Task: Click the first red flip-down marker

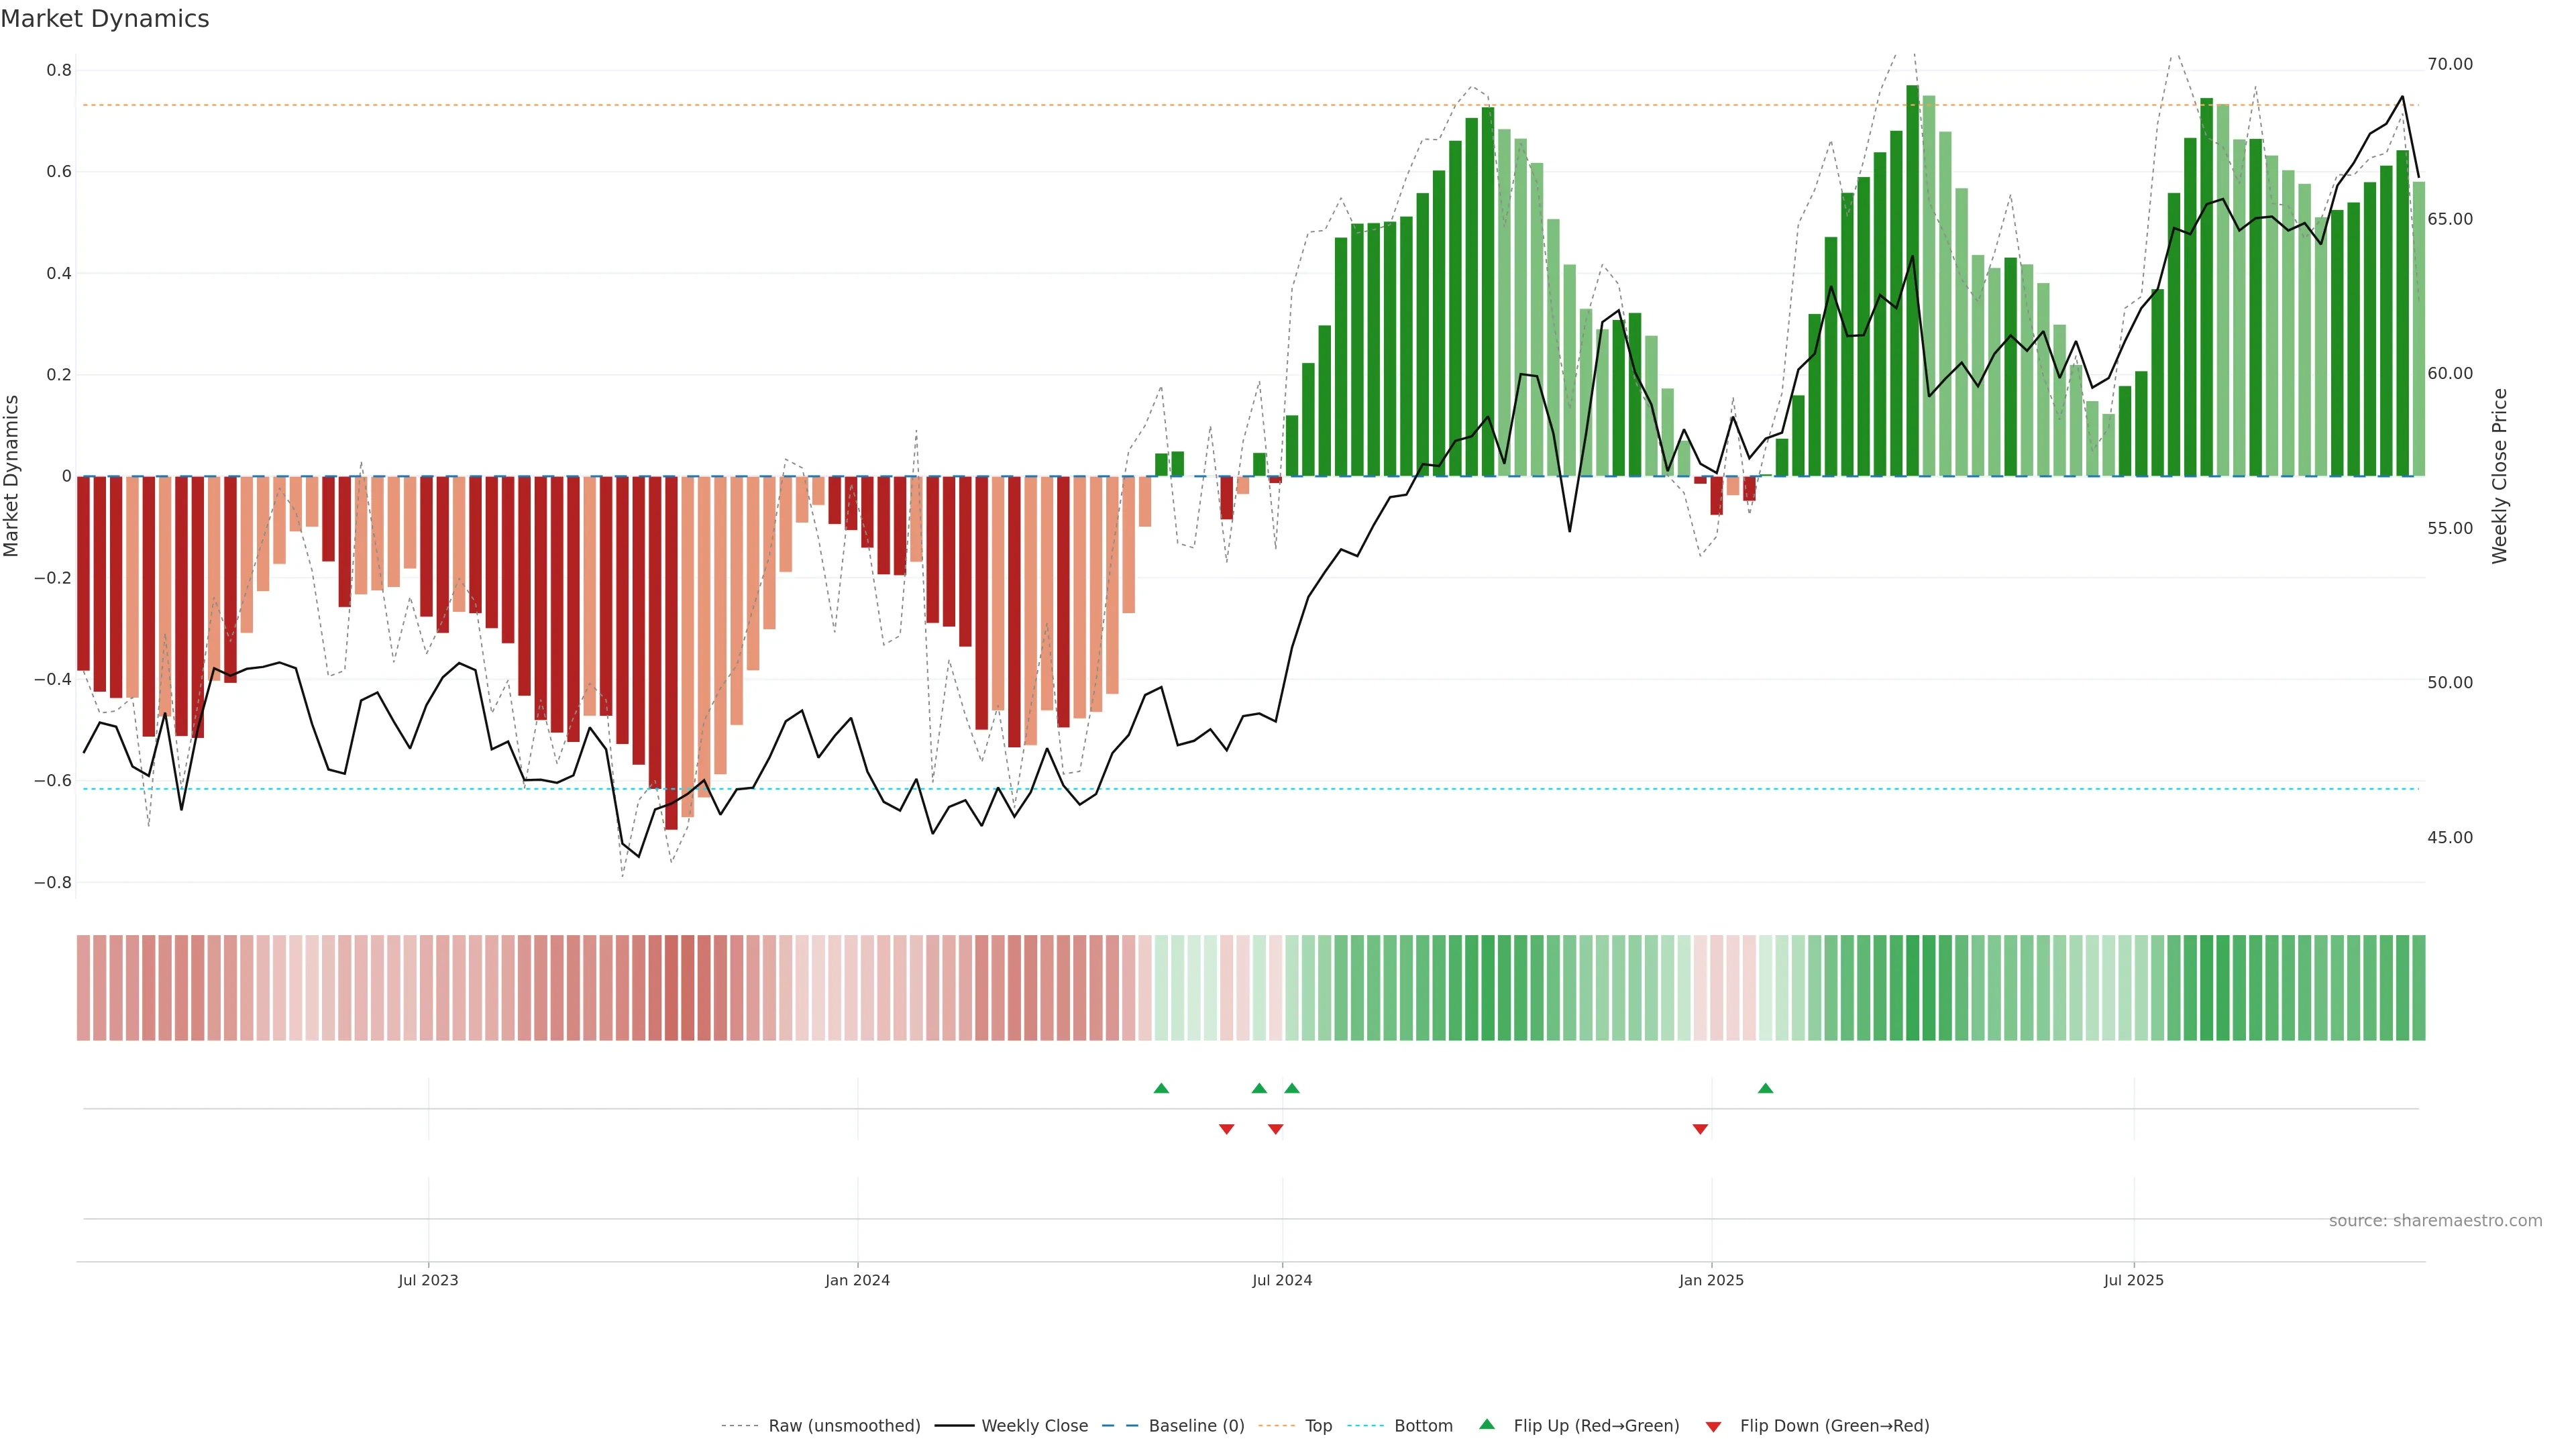Action: 1227,1129
